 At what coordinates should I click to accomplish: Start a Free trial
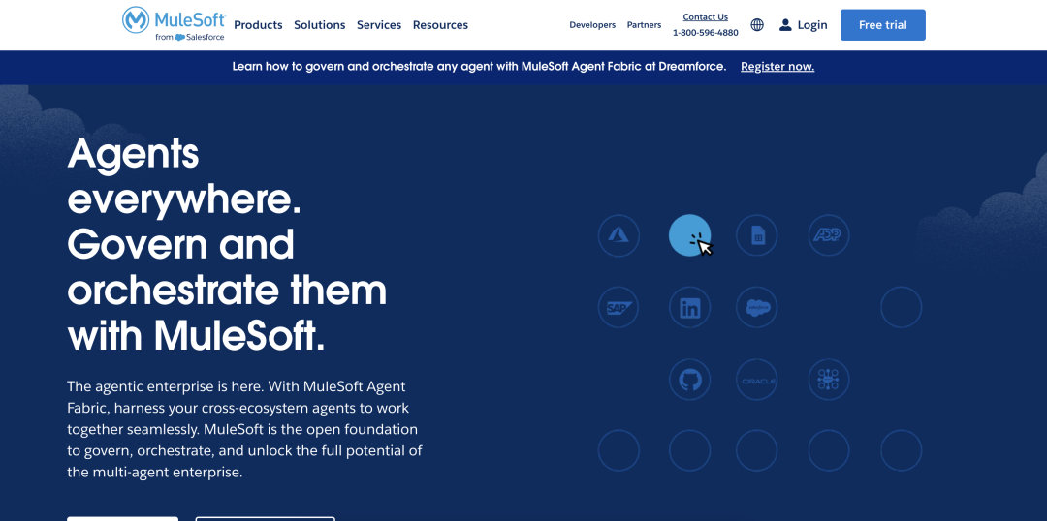point(883,25)
